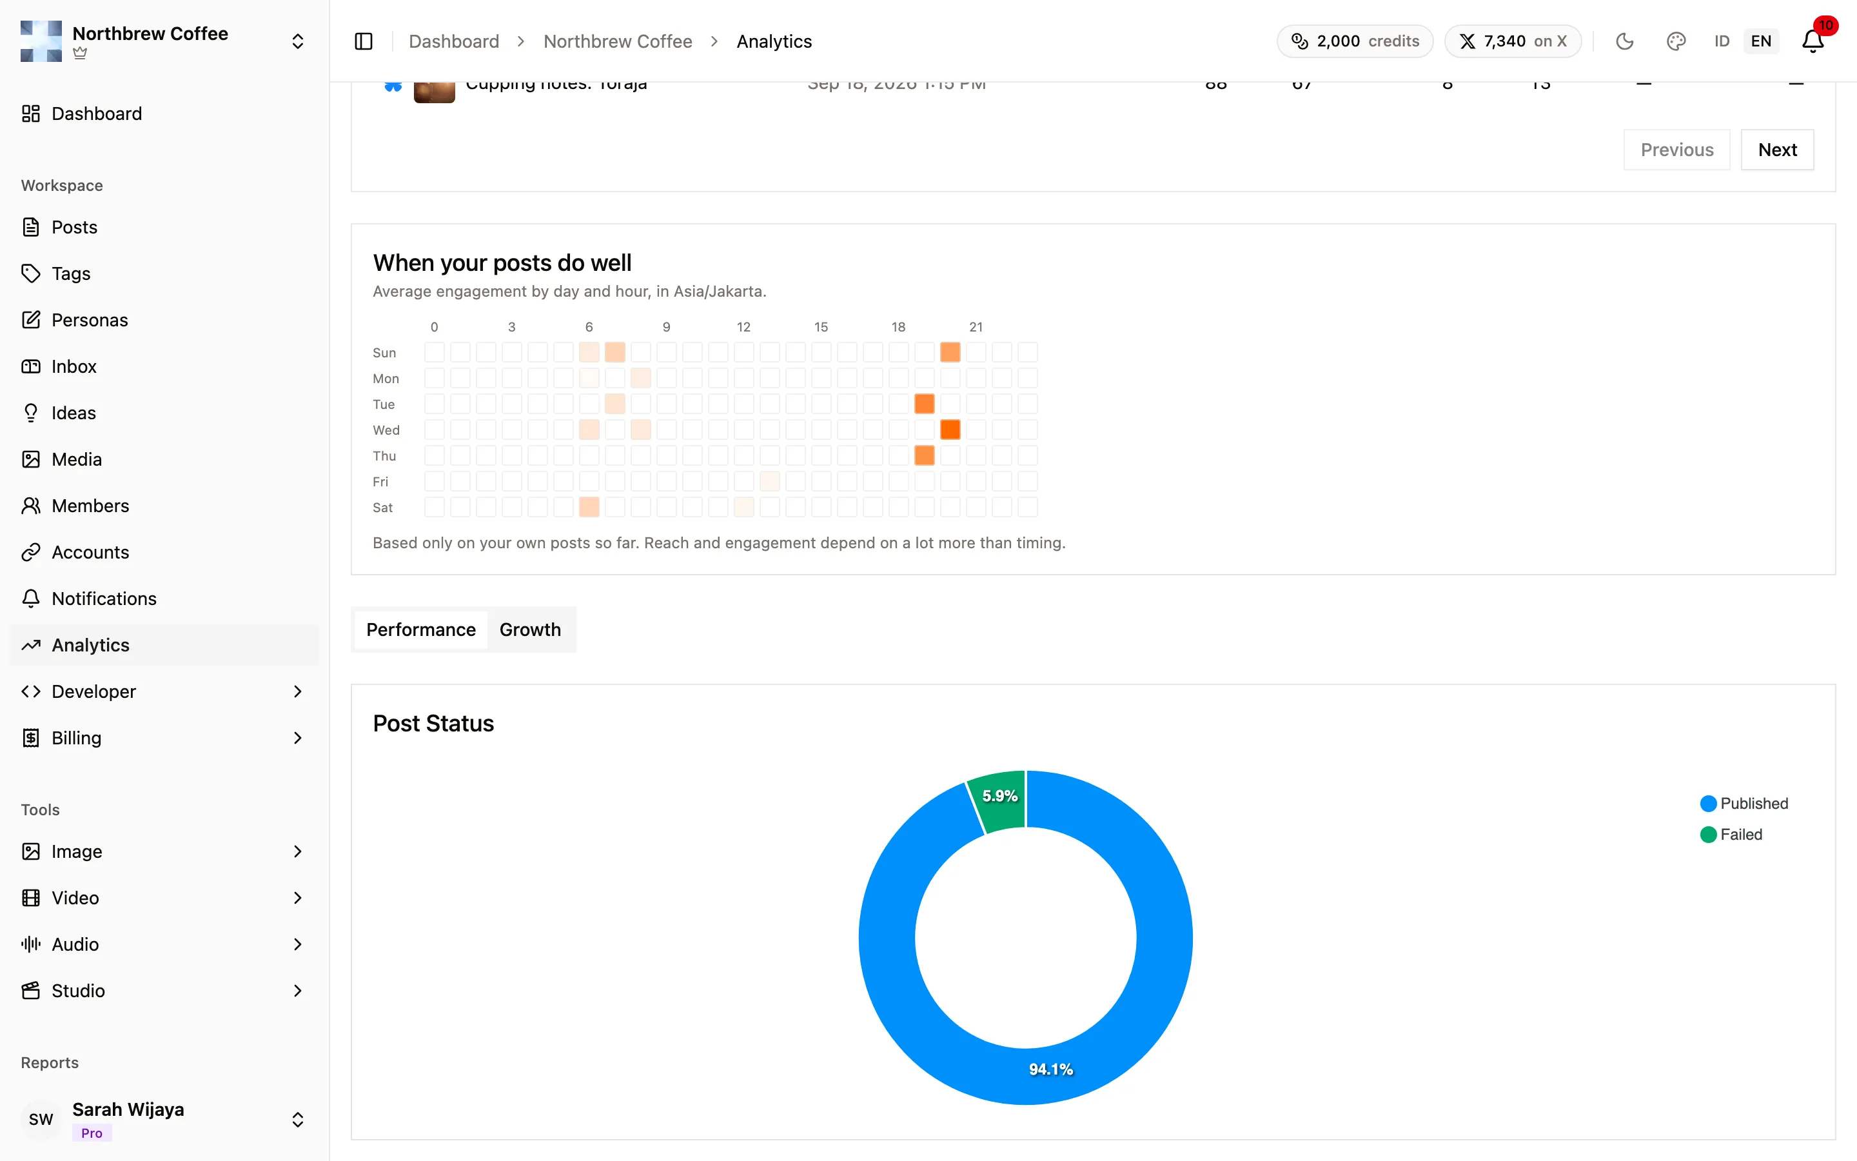Go to the Next page of posts
The width and height of the screenshot is (1857, 1161).
tap(1777, 150)
